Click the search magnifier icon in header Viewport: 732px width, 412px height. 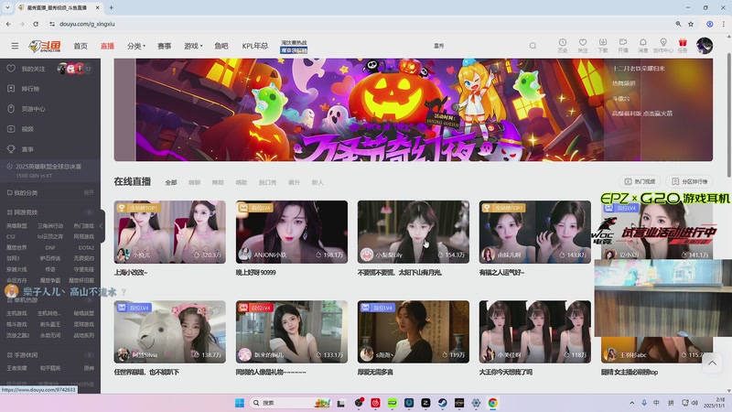point(533,46)
